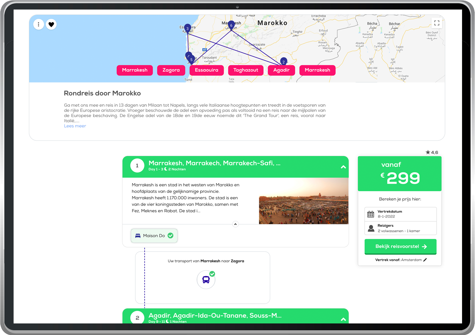Click the calendar icon beside Vertrekdatum
The width and height of the screenshot is (475, 335).
[371, 214]
